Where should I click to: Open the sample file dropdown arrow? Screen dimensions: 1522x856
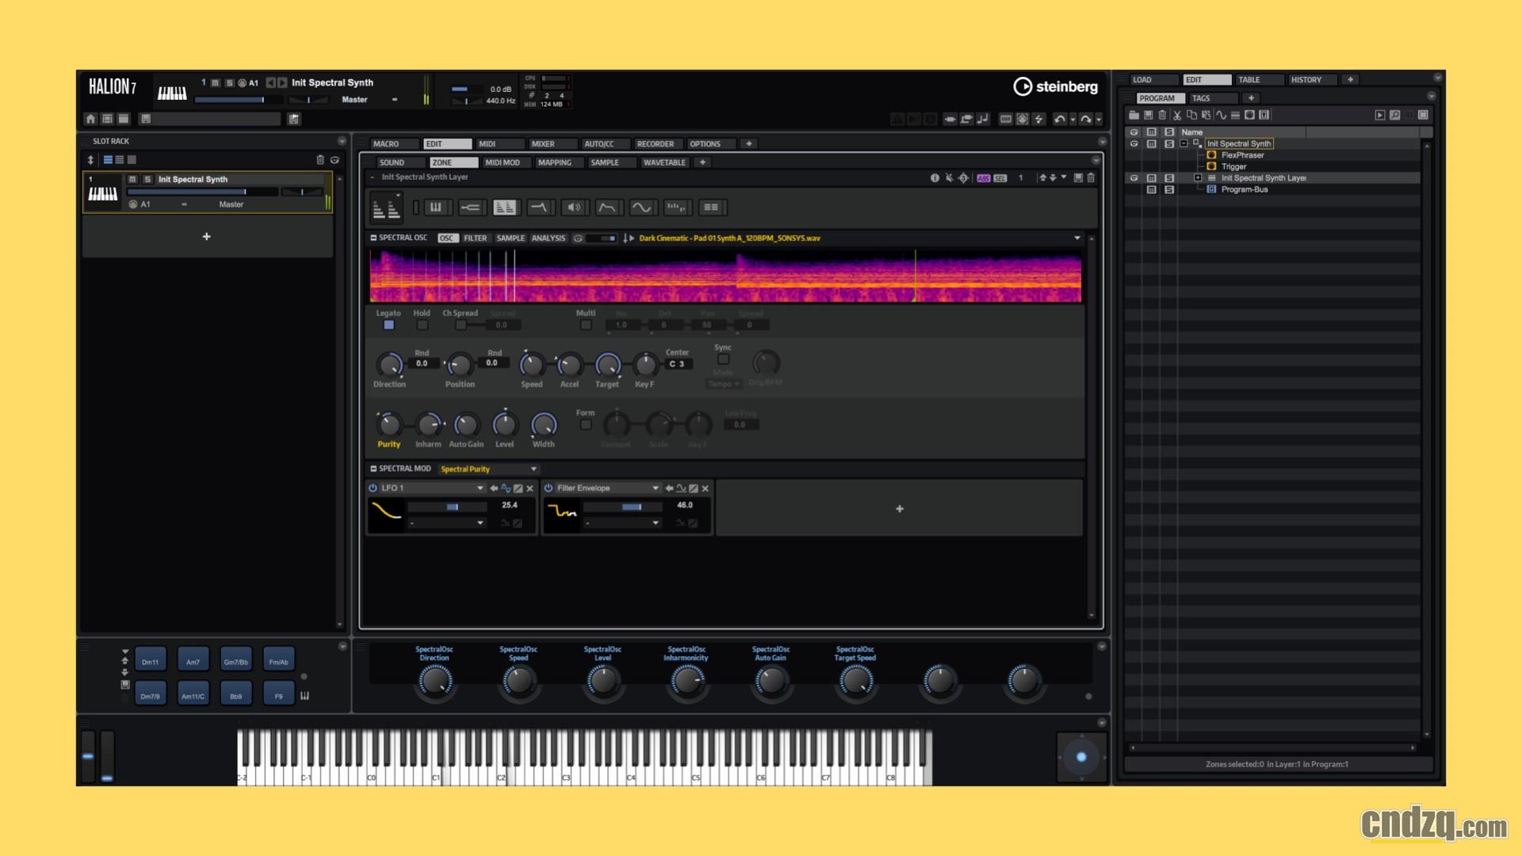(1077, 238)
